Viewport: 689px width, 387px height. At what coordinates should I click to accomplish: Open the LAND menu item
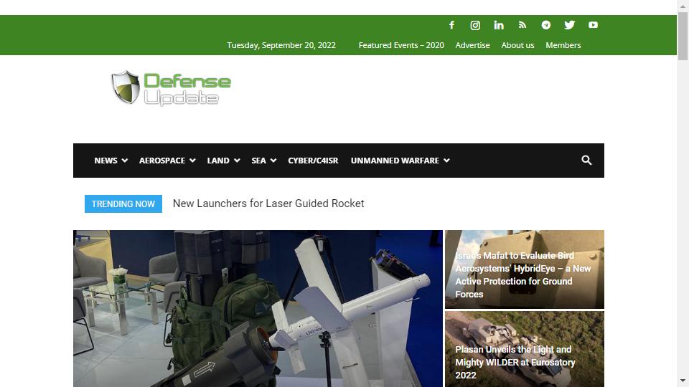[x=218, y=161]
